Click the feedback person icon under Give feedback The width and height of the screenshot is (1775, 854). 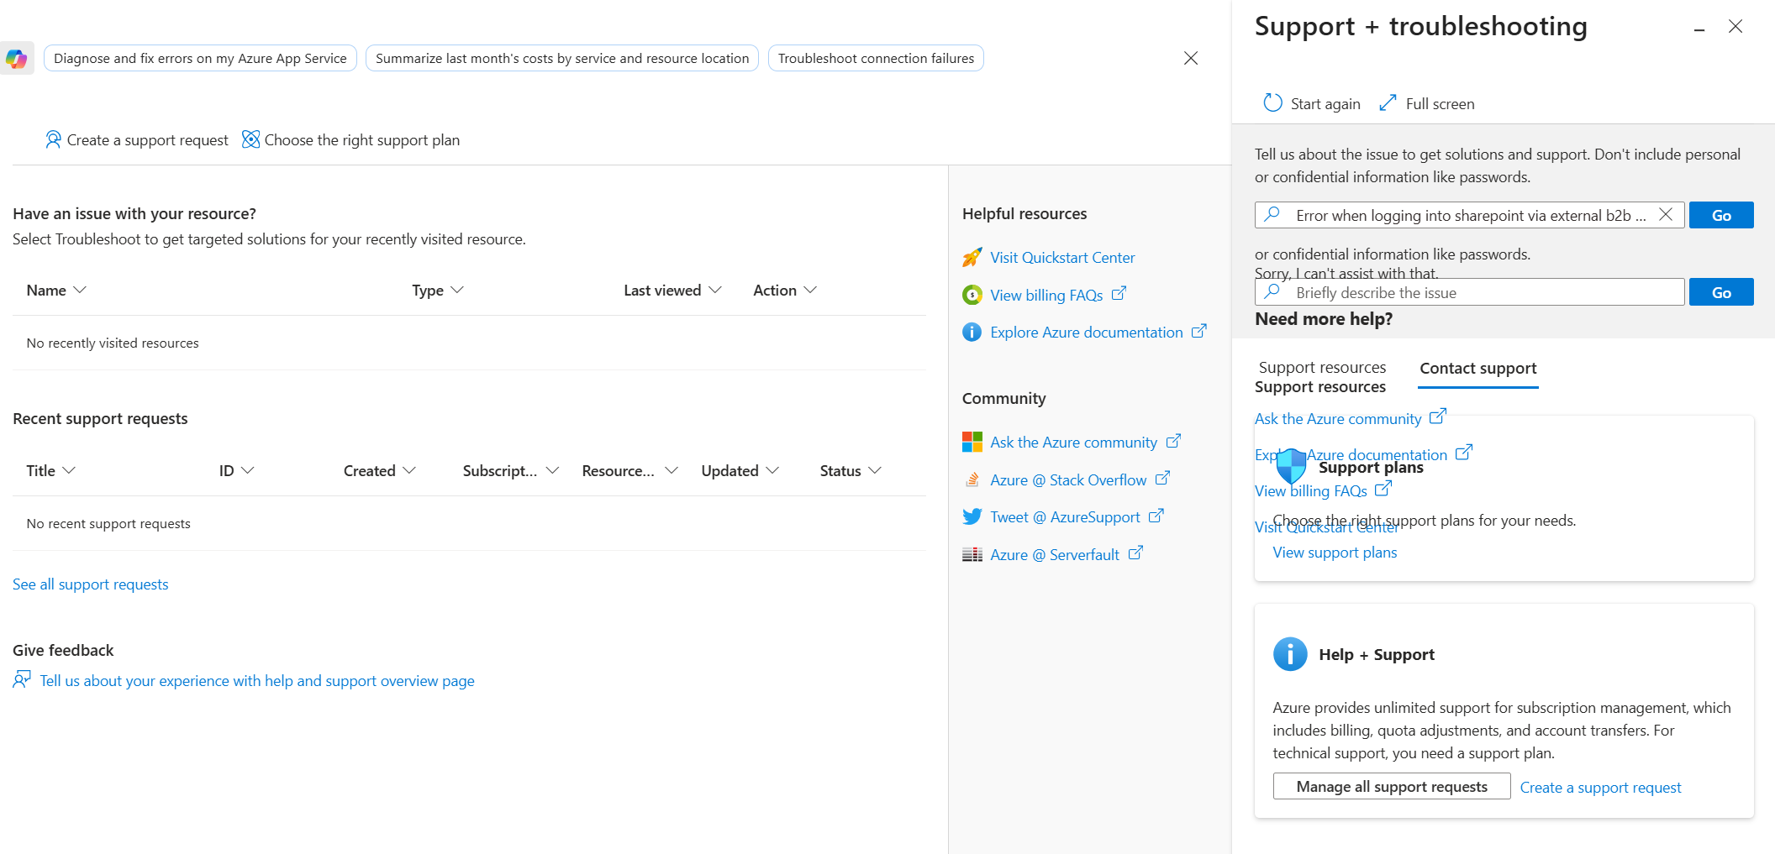point(22,679)
